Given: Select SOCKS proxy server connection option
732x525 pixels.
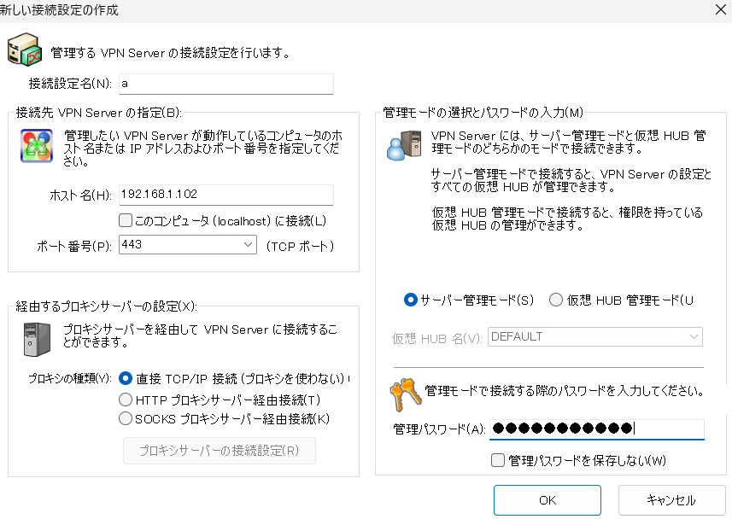Looking at the screenshot, I should [x=125, y=418].
